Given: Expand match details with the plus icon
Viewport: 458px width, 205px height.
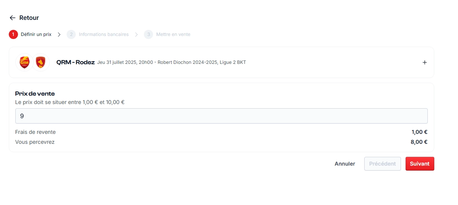Looking at the screenshot, I should (x=425, y=62).
